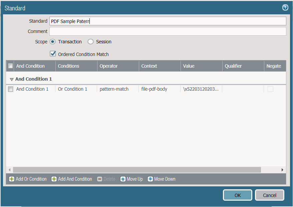Click the Move Up arrow icon
Screen dimensions: 293x207
click(x=123, y=179)
